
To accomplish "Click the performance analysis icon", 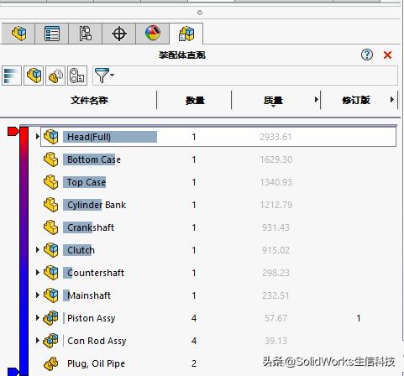I will [77, 76].
